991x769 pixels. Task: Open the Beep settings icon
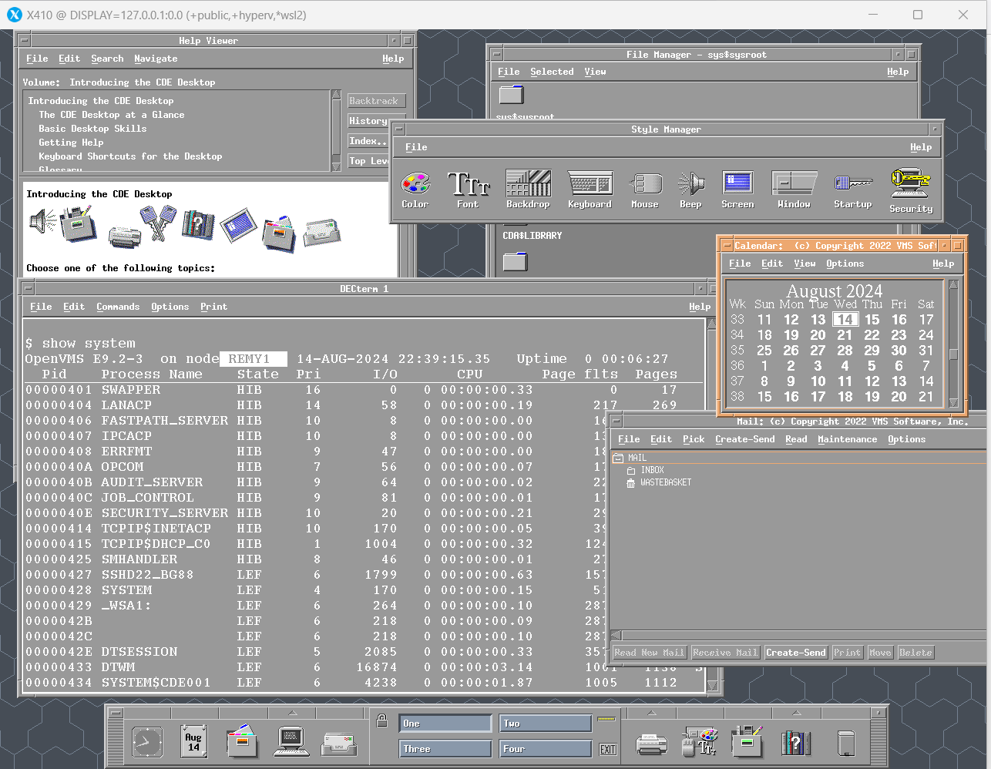pyautogui.click(x=690, y=185)
